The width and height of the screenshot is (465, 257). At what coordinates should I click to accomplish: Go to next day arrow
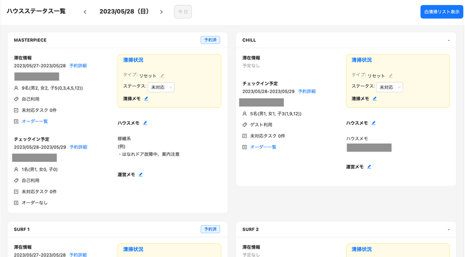[x=162, y=12]
